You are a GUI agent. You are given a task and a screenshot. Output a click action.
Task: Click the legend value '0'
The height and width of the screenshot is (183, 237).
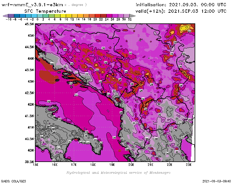[37, 19]
